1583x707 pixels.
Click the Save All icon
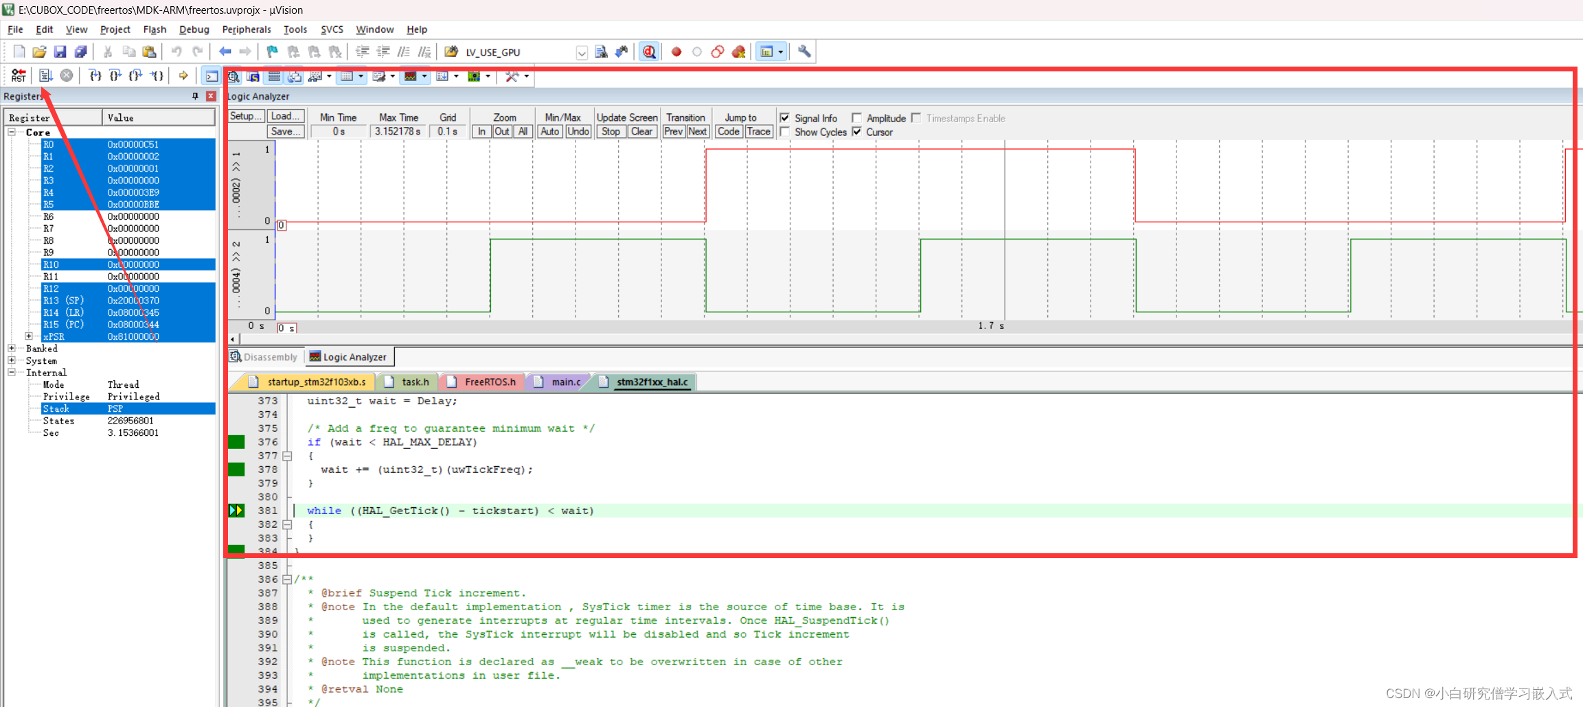[80, 51]
